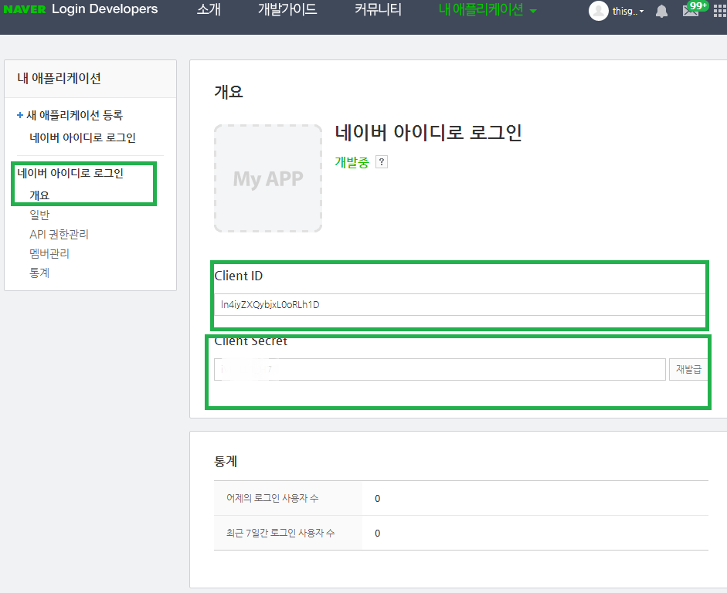Click inside the Client ID field
727x593 pixels.
click(459, 304)
